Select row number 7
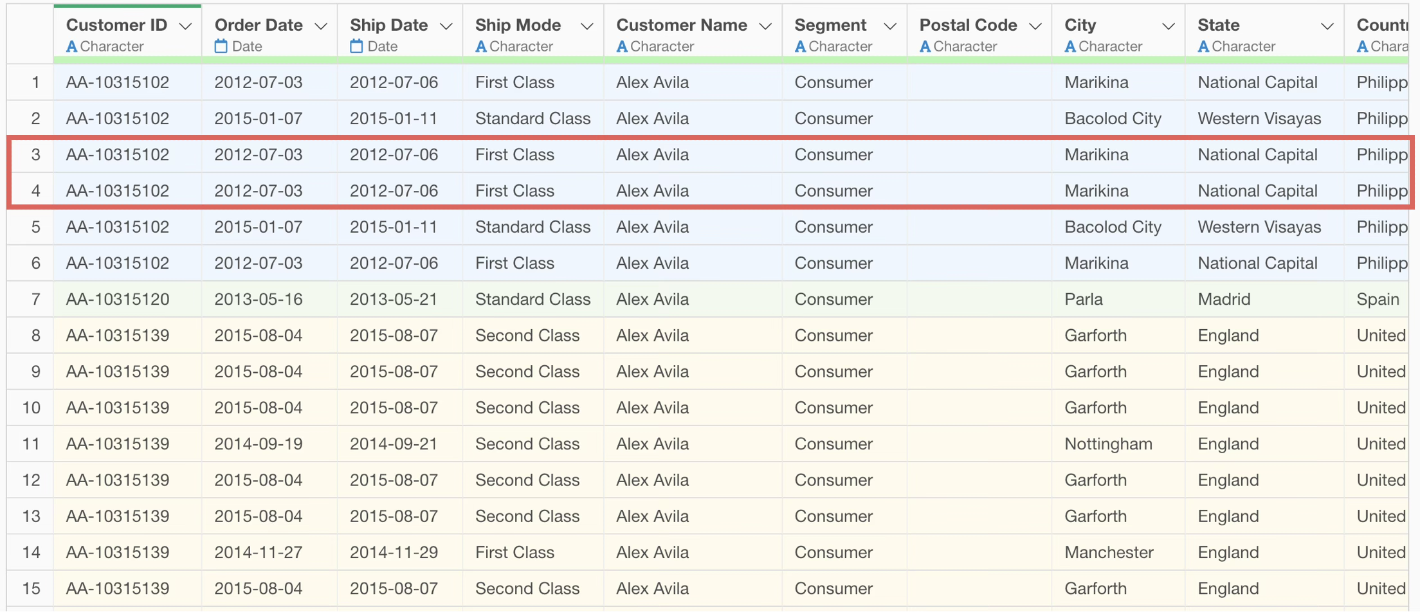 (x=35, y=299)
